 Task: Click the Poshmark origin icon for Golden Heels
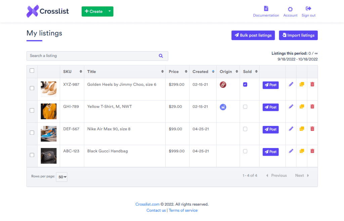pos(223,85)
